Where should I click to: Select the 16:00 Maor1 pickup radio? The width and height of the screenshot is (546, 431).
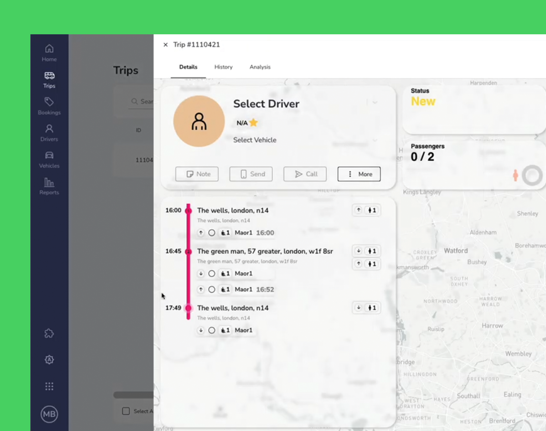(x=212, y=233)
